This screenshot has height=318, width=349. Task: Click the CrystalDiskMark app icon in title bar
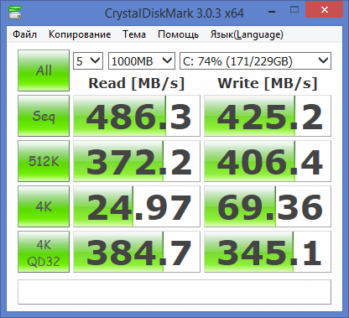point(15,12)
